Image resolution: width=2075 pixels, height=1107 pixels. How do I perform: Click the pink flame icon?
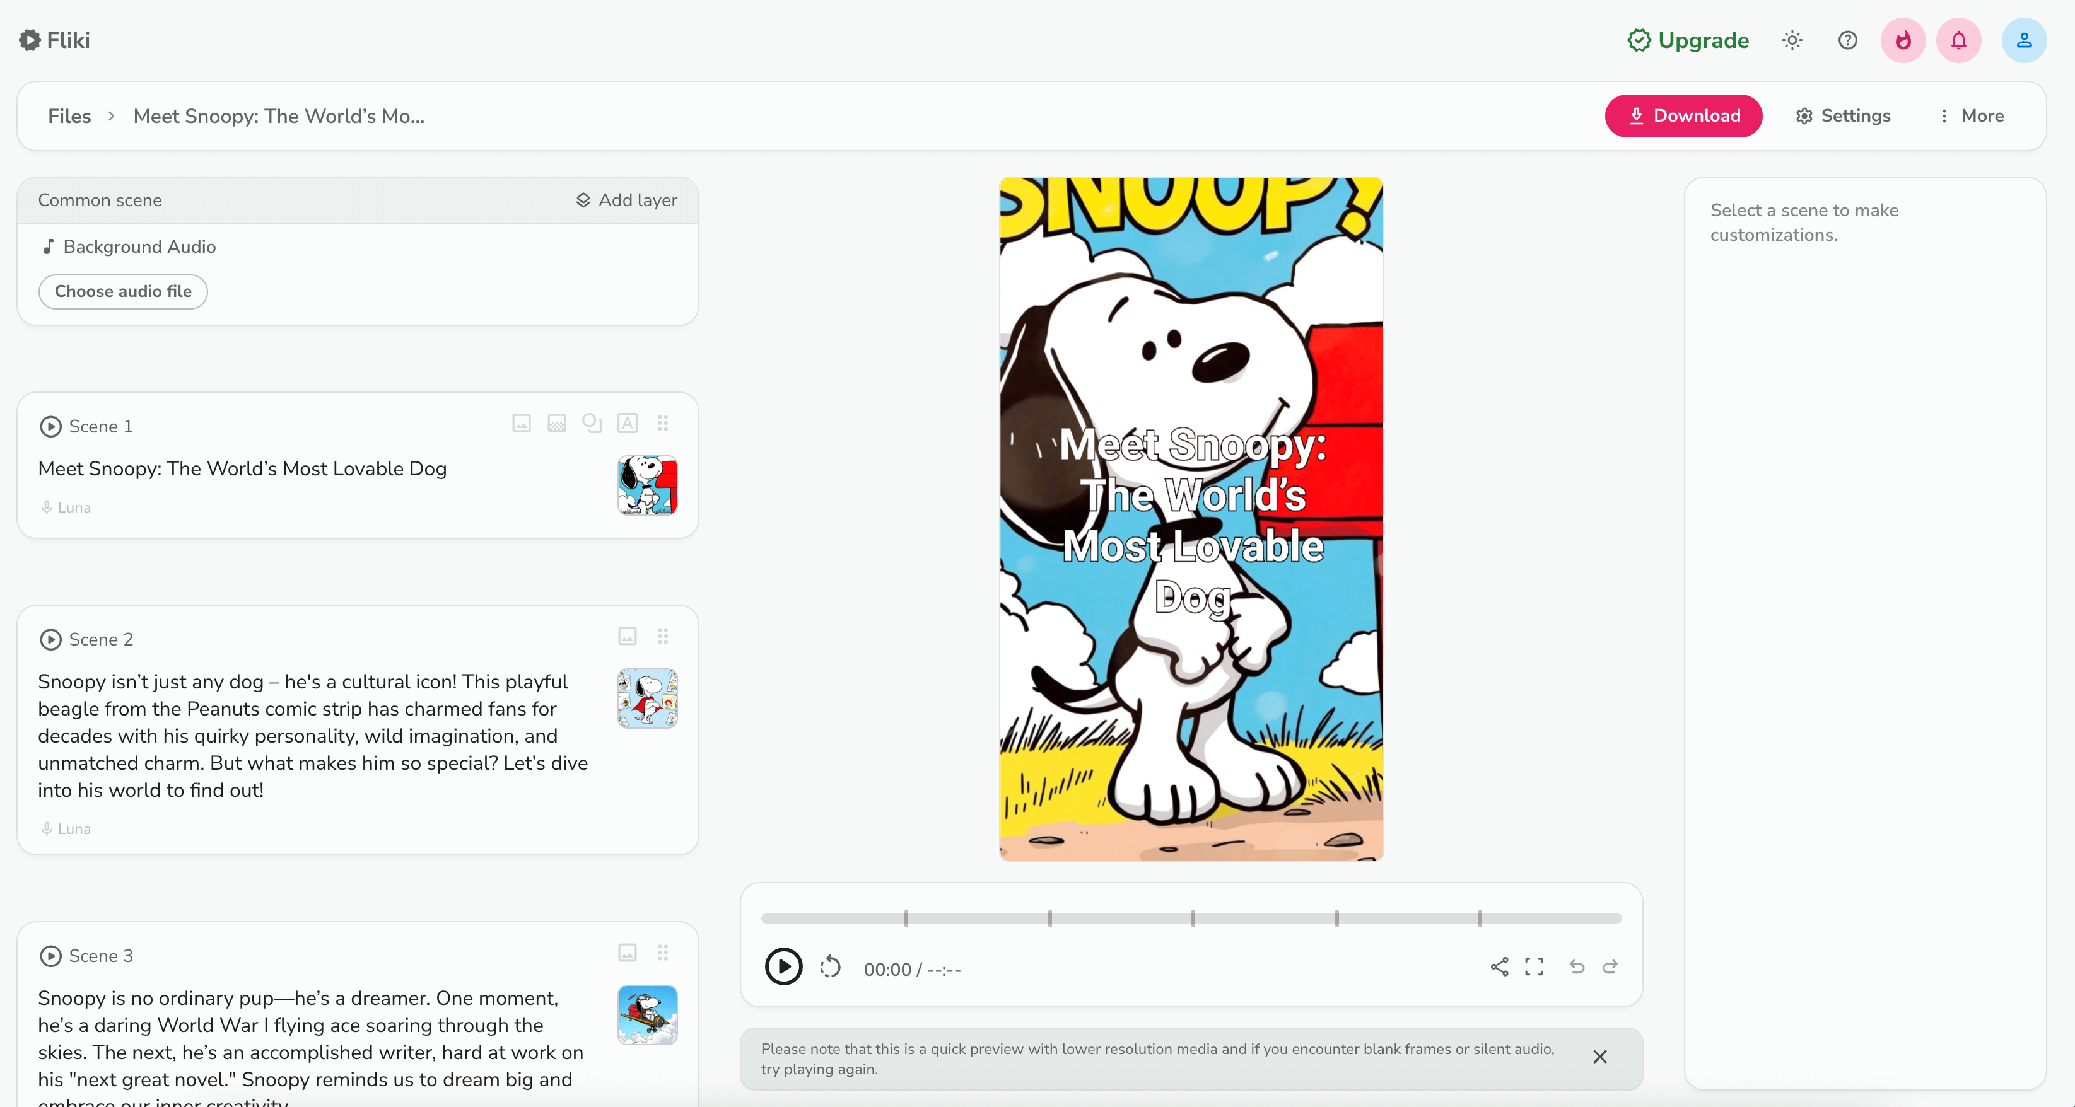1903,40
